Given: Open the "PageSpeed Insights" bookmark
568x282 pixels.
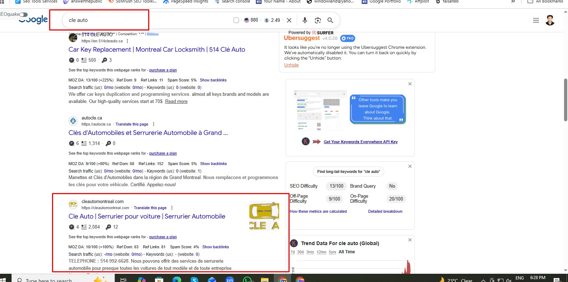Looking at the screenshot, I should point(186,2).
